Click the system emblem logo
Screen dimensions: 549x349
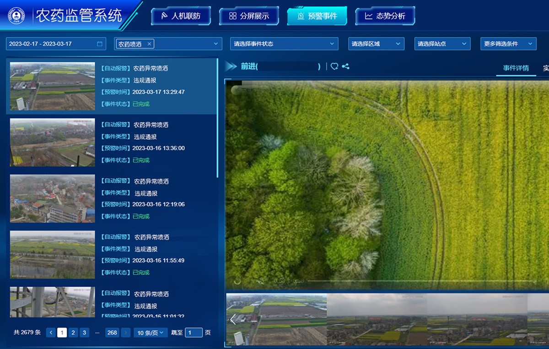(x=16, y=16)
